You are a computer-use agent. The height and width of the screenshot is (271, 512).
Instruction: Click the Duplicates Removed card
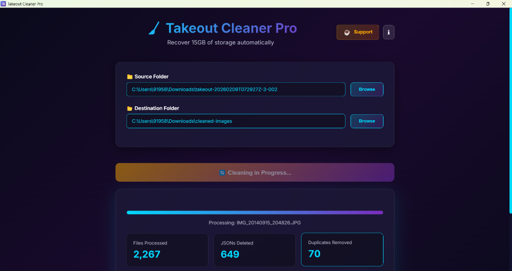[342, 250]
